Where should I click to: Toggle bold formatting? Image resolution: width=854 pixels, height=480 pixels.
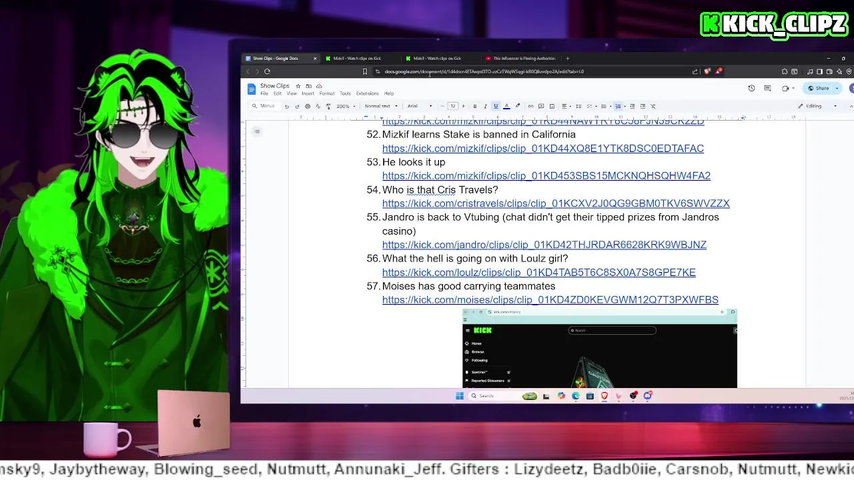tap(475, 106)
